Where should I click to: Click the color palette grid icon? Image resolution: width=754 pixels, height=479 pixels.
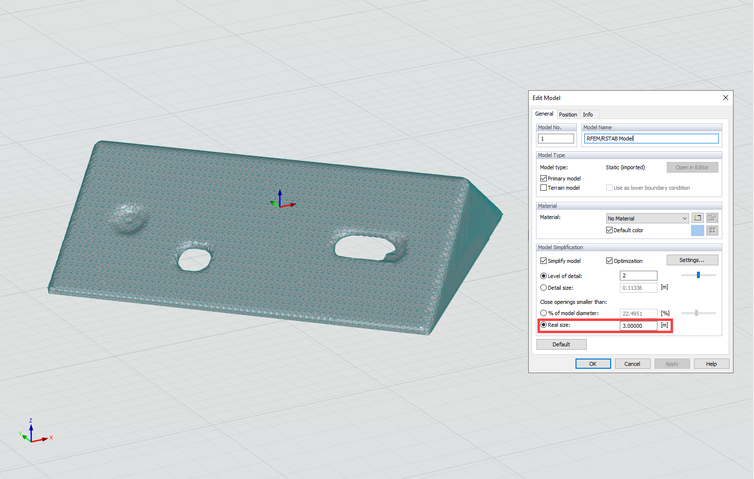(712, 230)
